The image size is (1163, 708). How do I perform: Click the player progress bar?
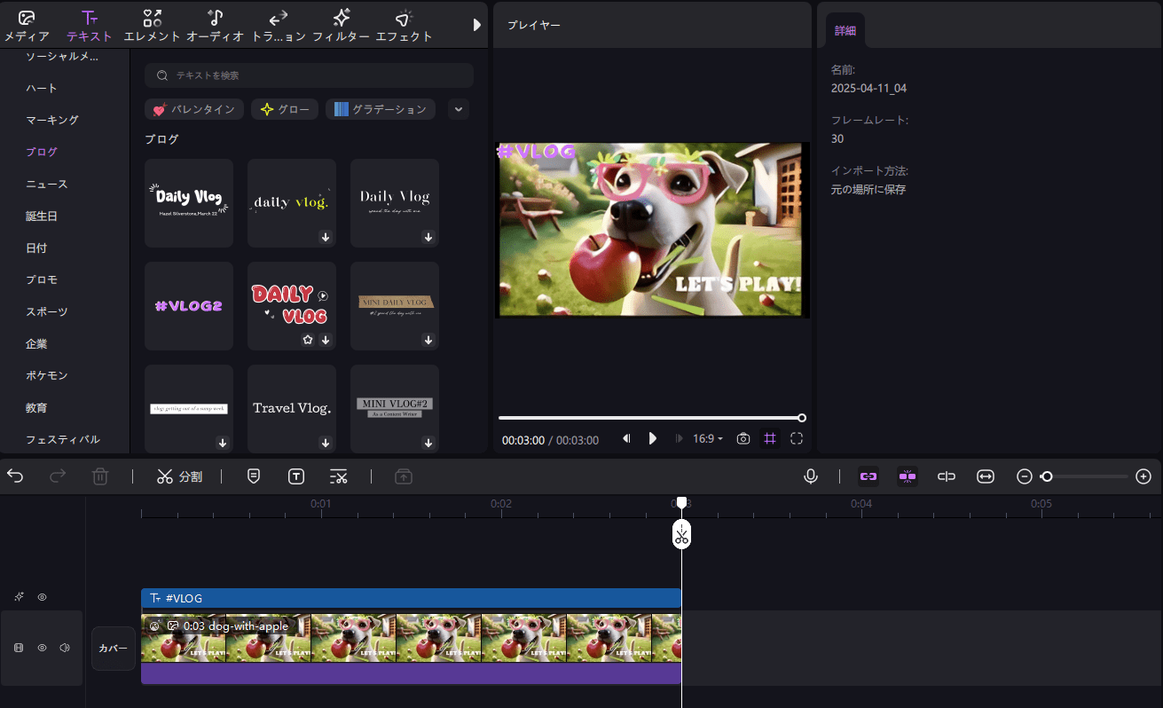(x=650, y=418)
